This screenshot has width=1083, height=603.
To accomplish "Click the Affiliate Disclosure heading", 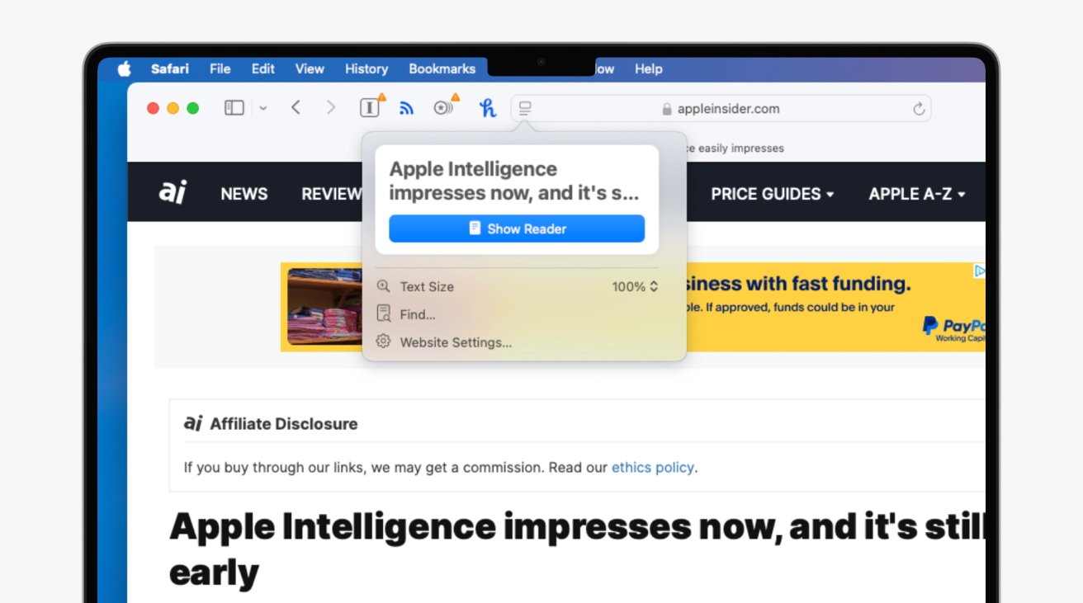I will (x=284, y=424).
